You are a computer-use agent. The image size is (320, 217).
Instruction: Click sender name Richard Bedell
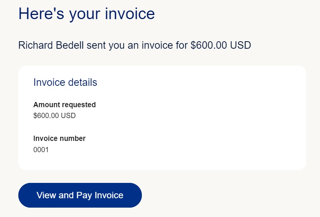tap(51, 45)
